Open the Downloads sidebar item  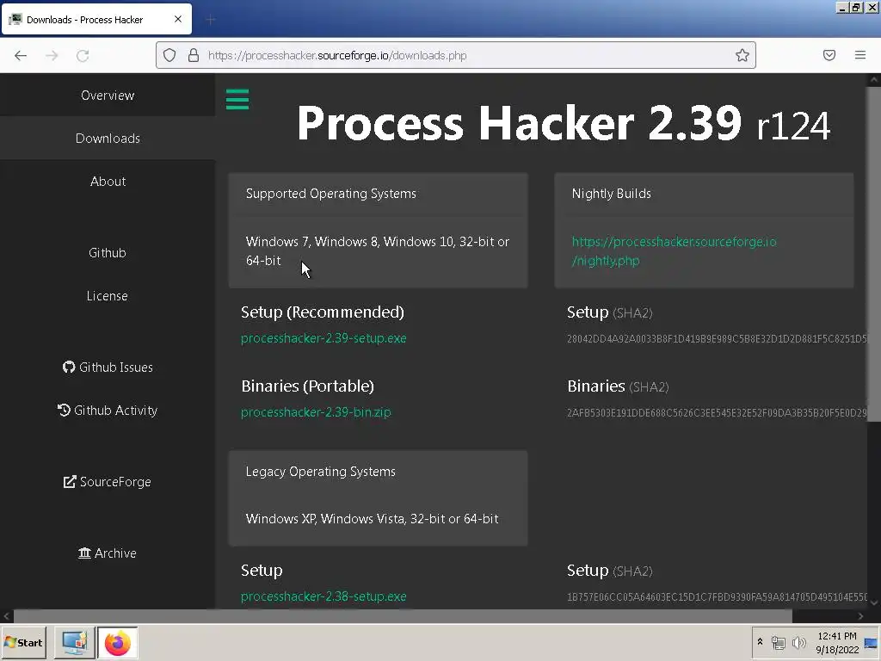pyautogui.click(x=108, y=139)
